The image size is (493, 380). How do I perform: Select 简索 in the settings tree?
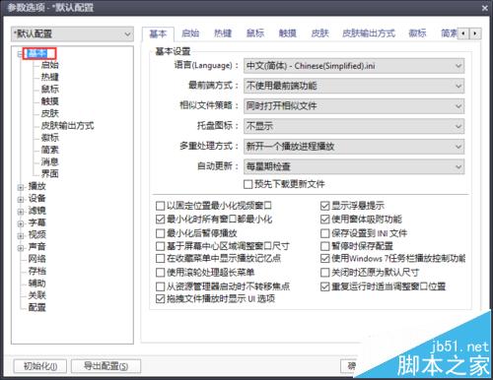pyautogui.click(x=50, y=150)
